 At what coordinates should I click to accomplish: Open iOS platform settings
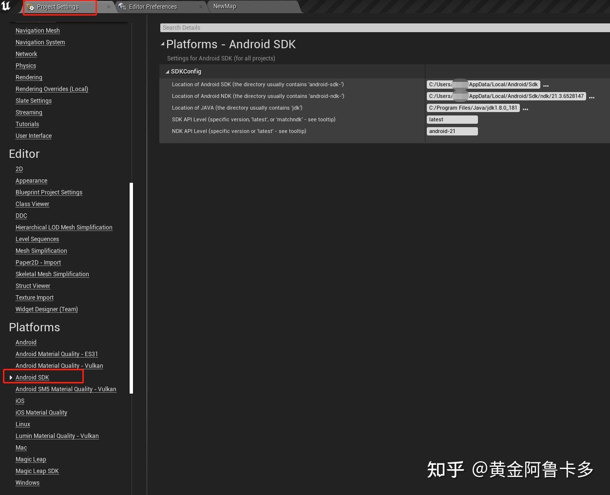20,401
